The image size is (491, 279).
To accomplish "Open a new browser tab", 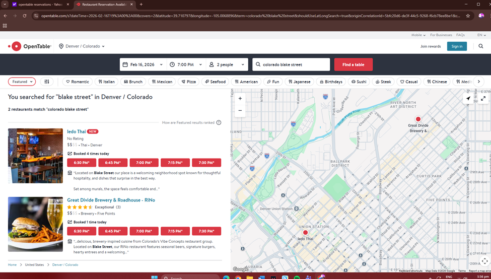I will (141, 5).
